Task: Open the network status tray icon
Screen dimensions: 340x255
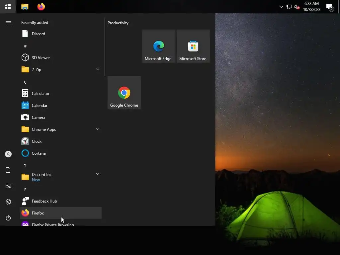Action: pyautogui.click(x=289, y=7)
